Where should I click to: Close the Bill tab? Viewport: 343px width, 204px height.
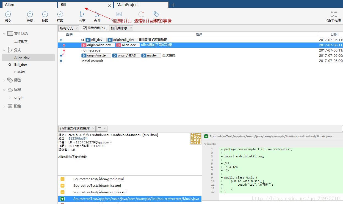[x=109, y=5]
